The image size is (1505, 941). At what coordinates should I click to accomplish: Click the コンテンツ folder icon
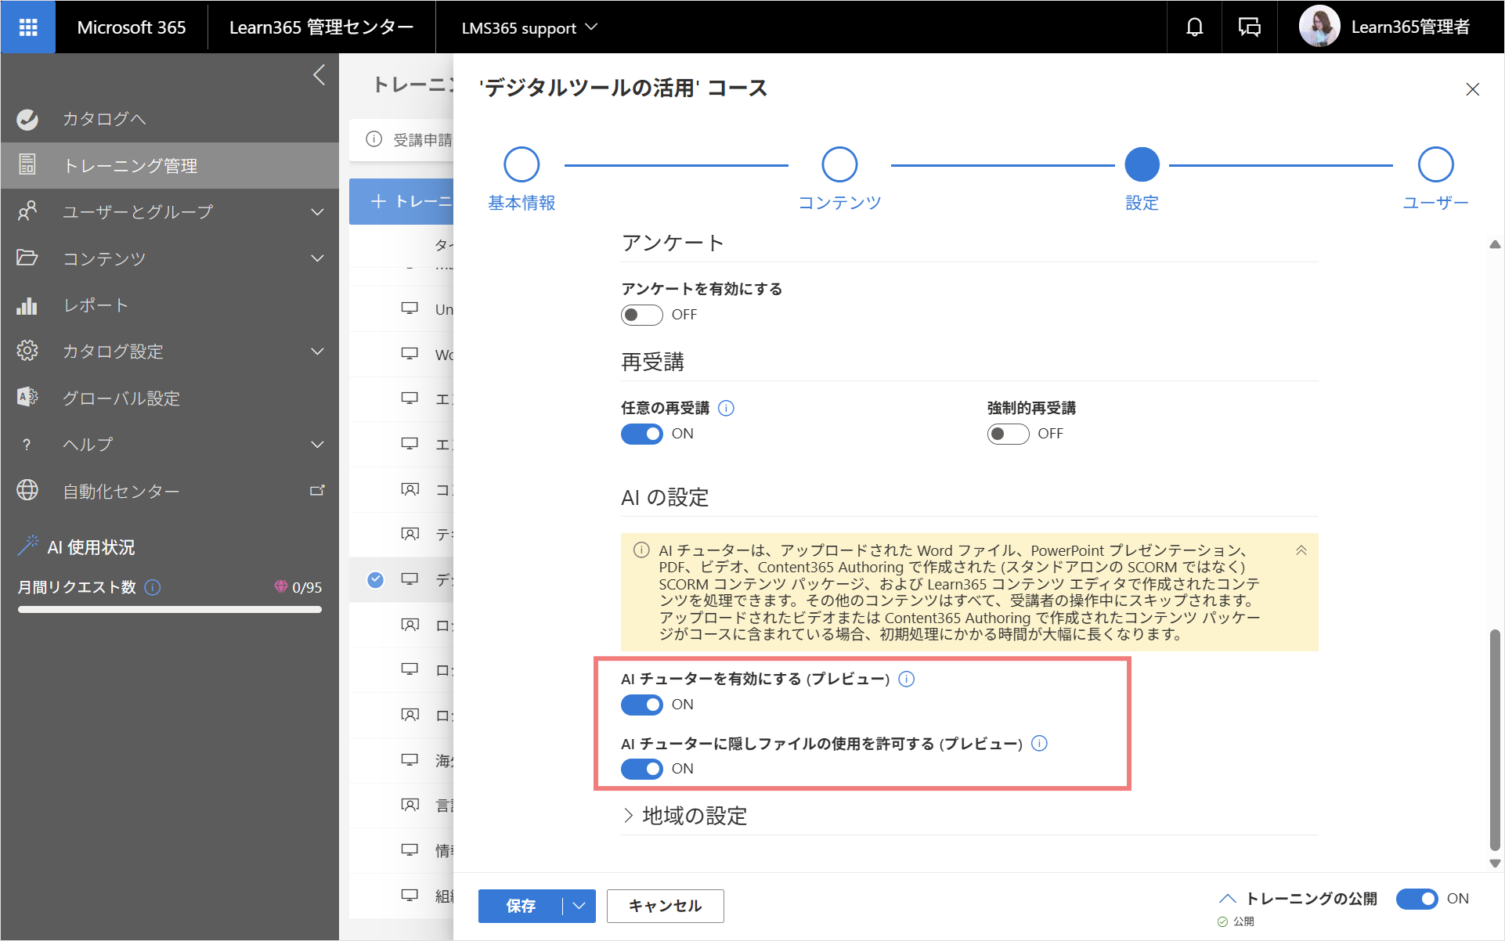coord(27,258)
